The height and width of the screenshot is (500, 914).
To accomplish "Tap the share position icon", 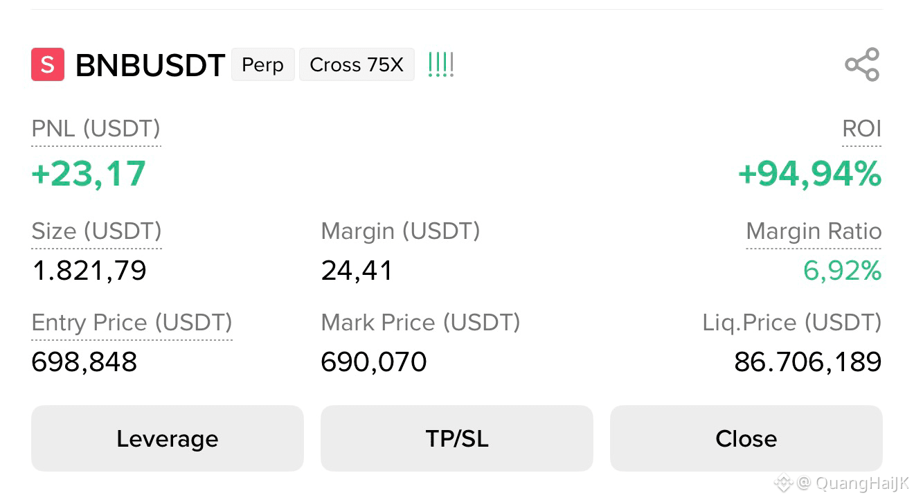I will (x=862, y=64).
